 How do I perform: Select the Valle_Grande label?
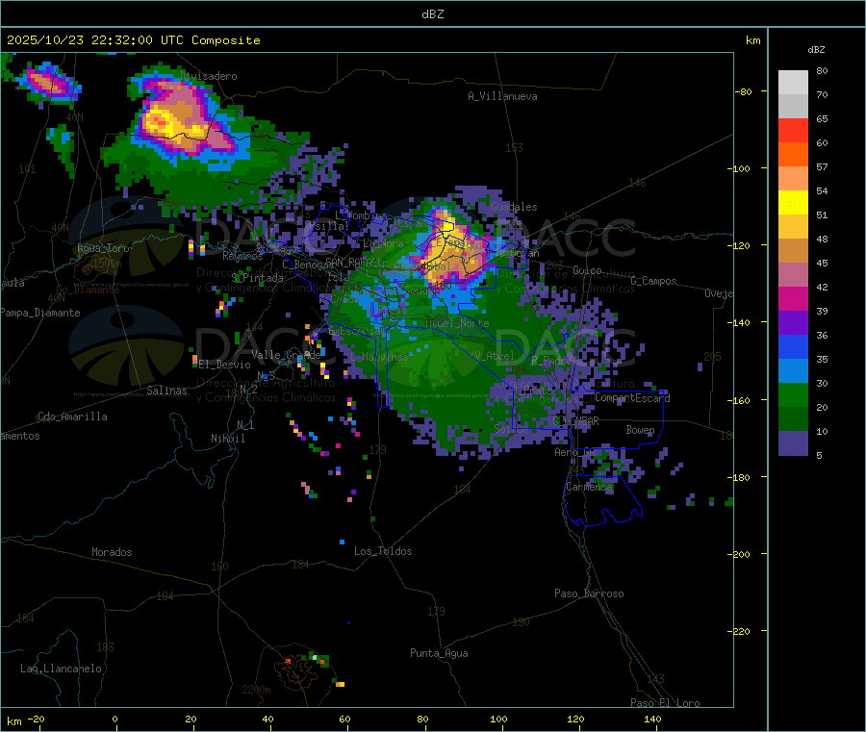coord(286,355)
